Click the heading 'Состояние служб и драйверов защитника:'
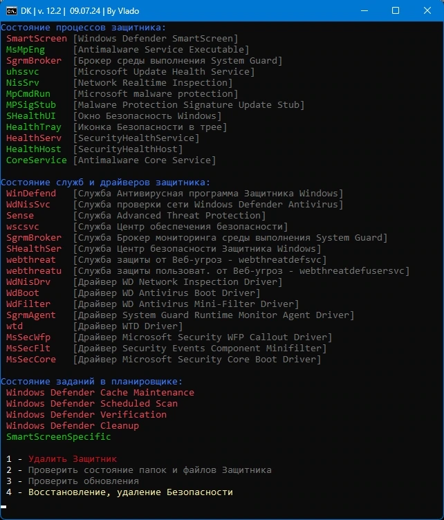This screenshot has height=520, width=444. tap(105, 182)
